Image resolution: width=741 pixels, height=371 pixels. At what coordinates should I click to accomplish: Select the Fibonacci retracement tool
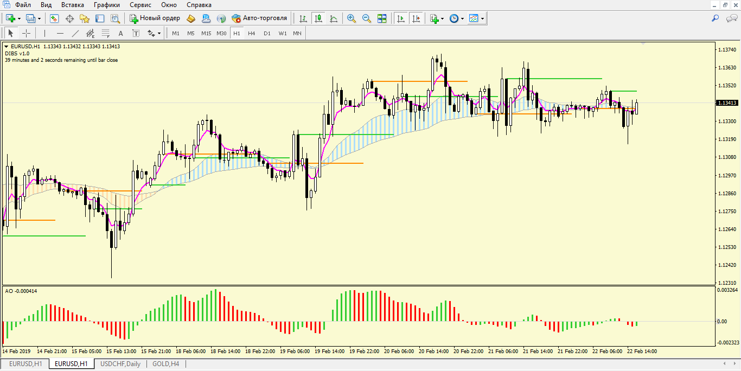(106, 33)
